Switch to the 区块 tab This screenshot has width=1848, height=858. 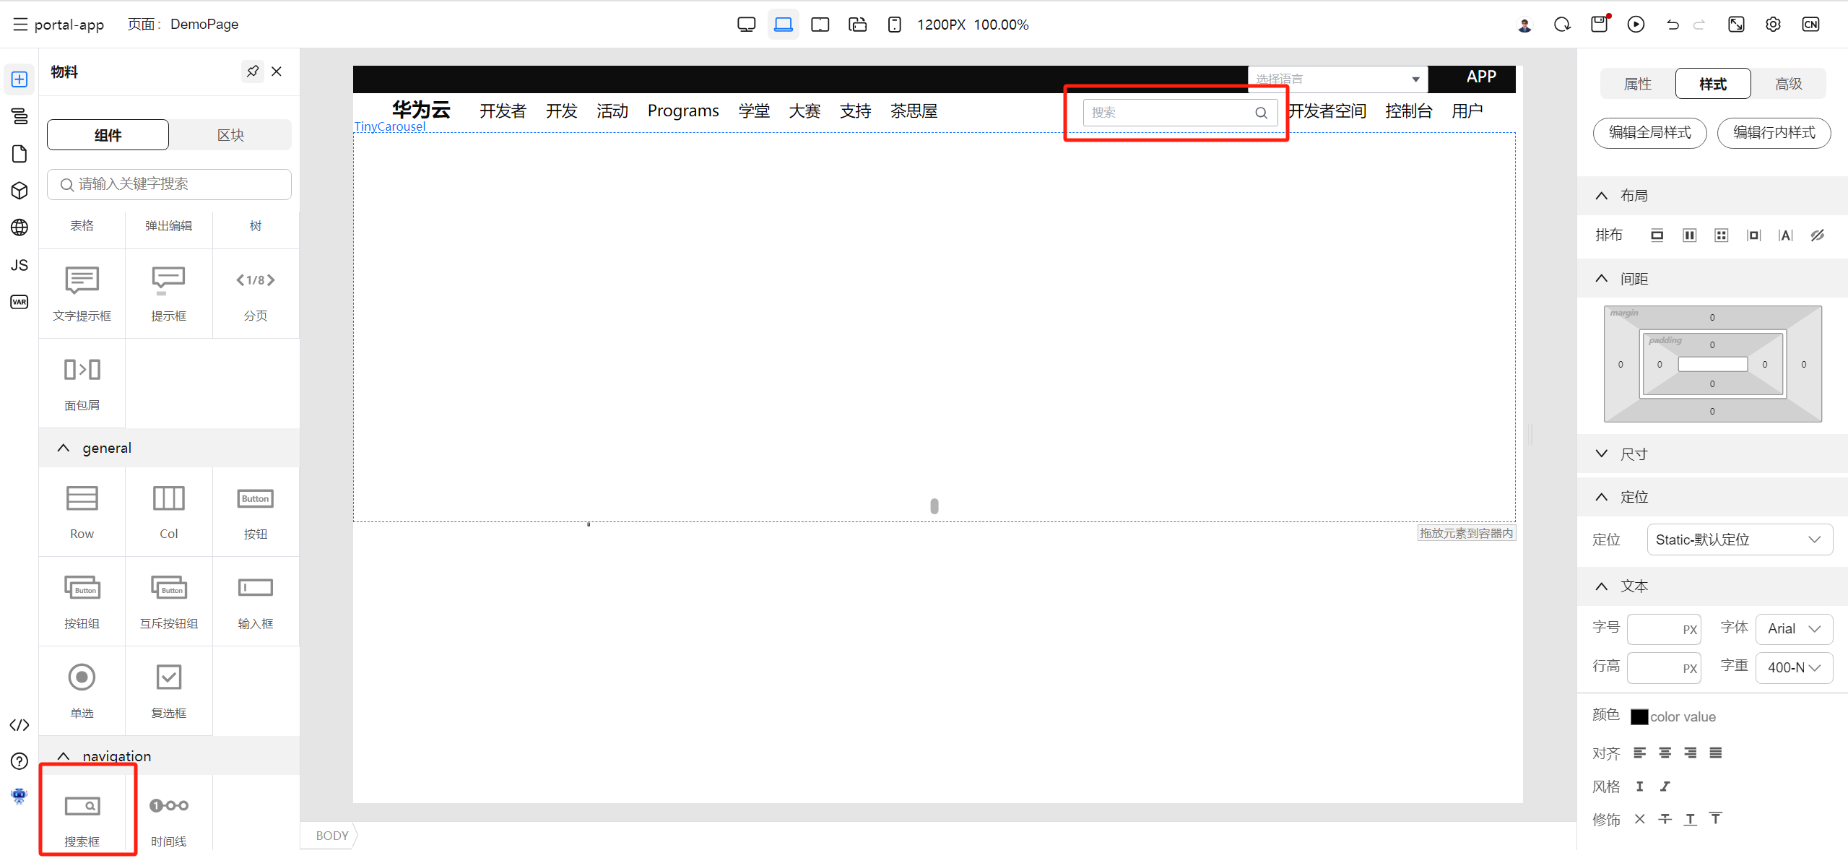(230, 135)
